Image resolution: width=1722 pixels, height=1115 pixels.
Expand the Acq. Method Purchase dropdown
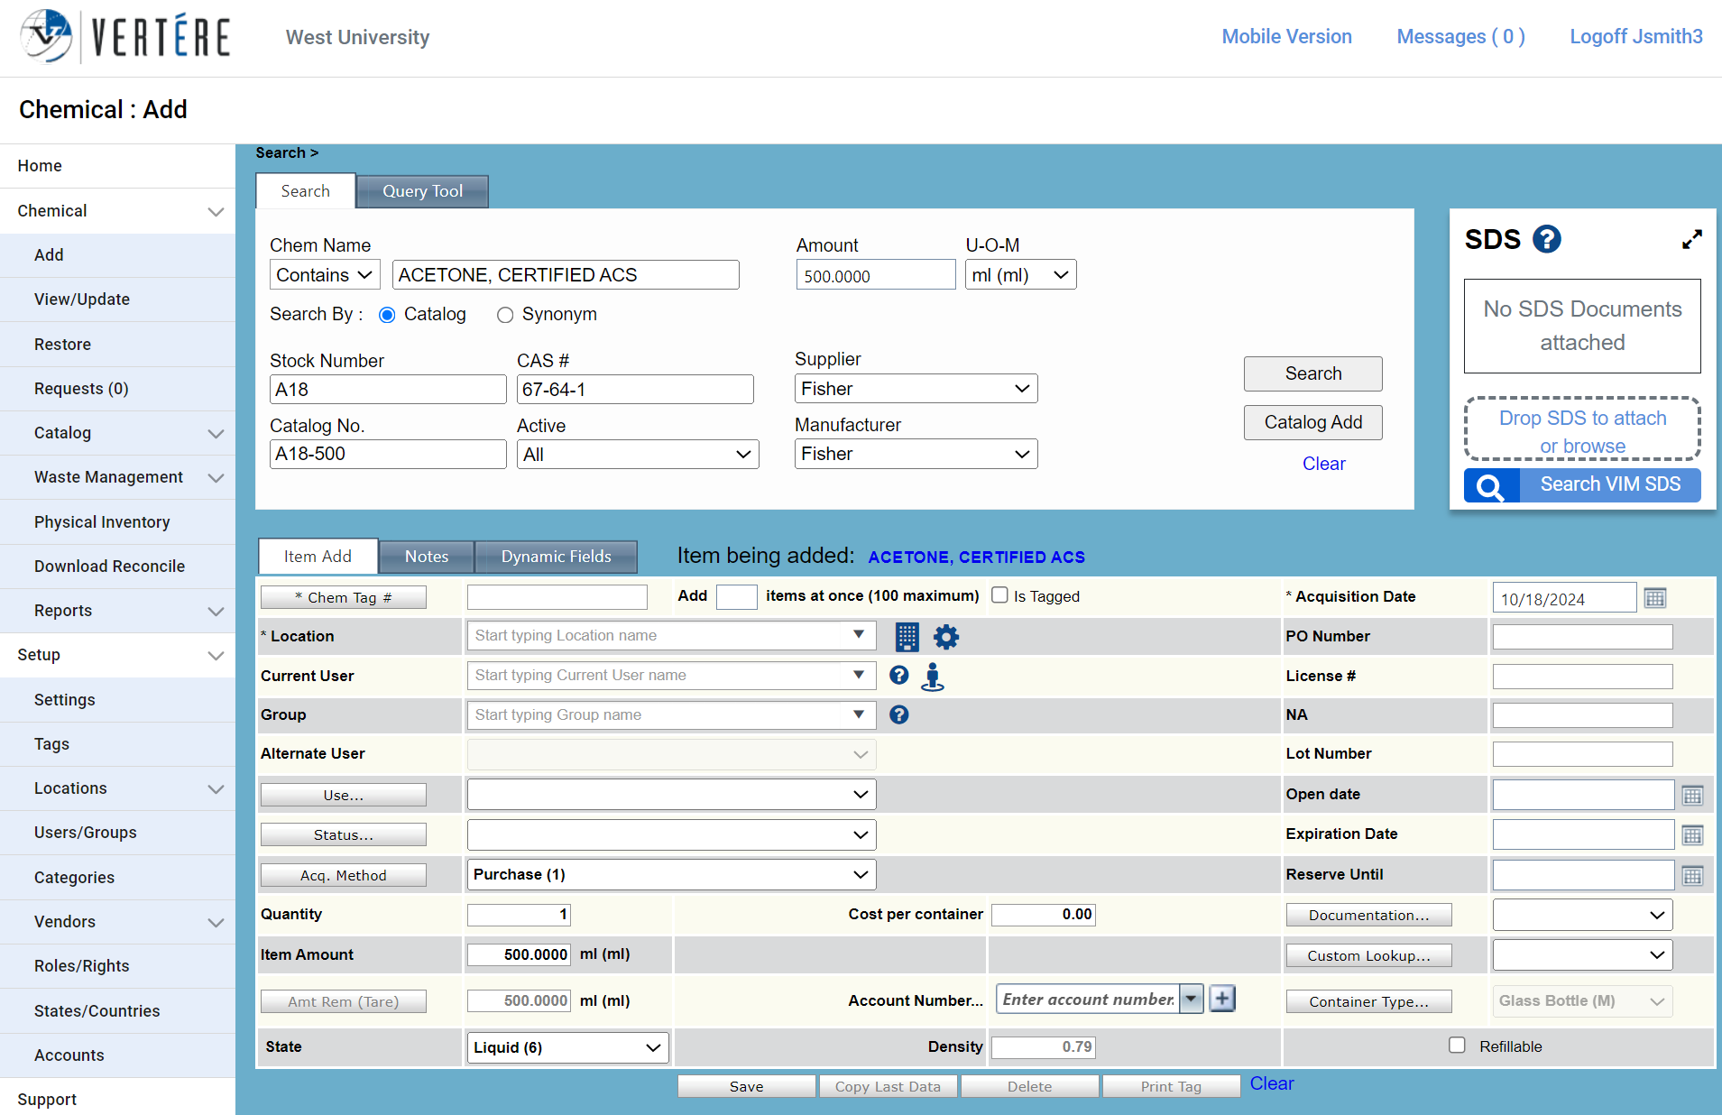point(670,874)
